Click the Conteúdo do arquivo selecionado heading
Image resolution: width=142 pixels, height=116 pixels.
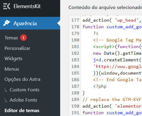point(105,8)
